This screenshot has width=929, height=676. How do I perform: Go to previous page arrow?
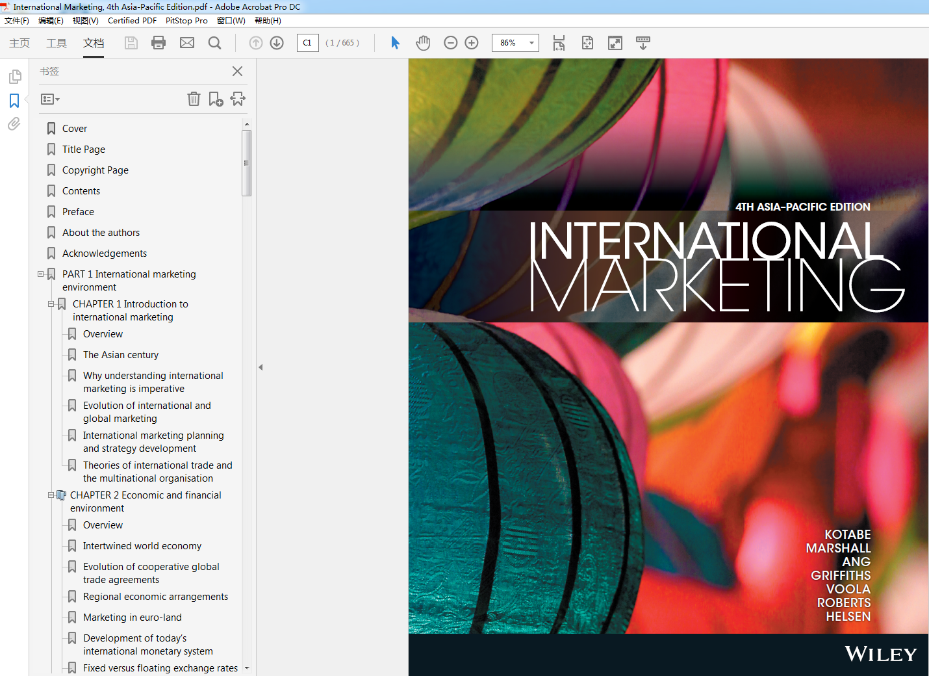(256, 43)
